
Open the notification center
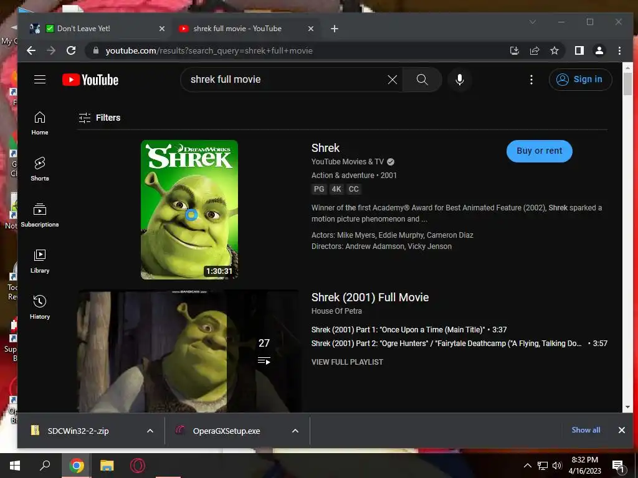click(x=618, y=466)
